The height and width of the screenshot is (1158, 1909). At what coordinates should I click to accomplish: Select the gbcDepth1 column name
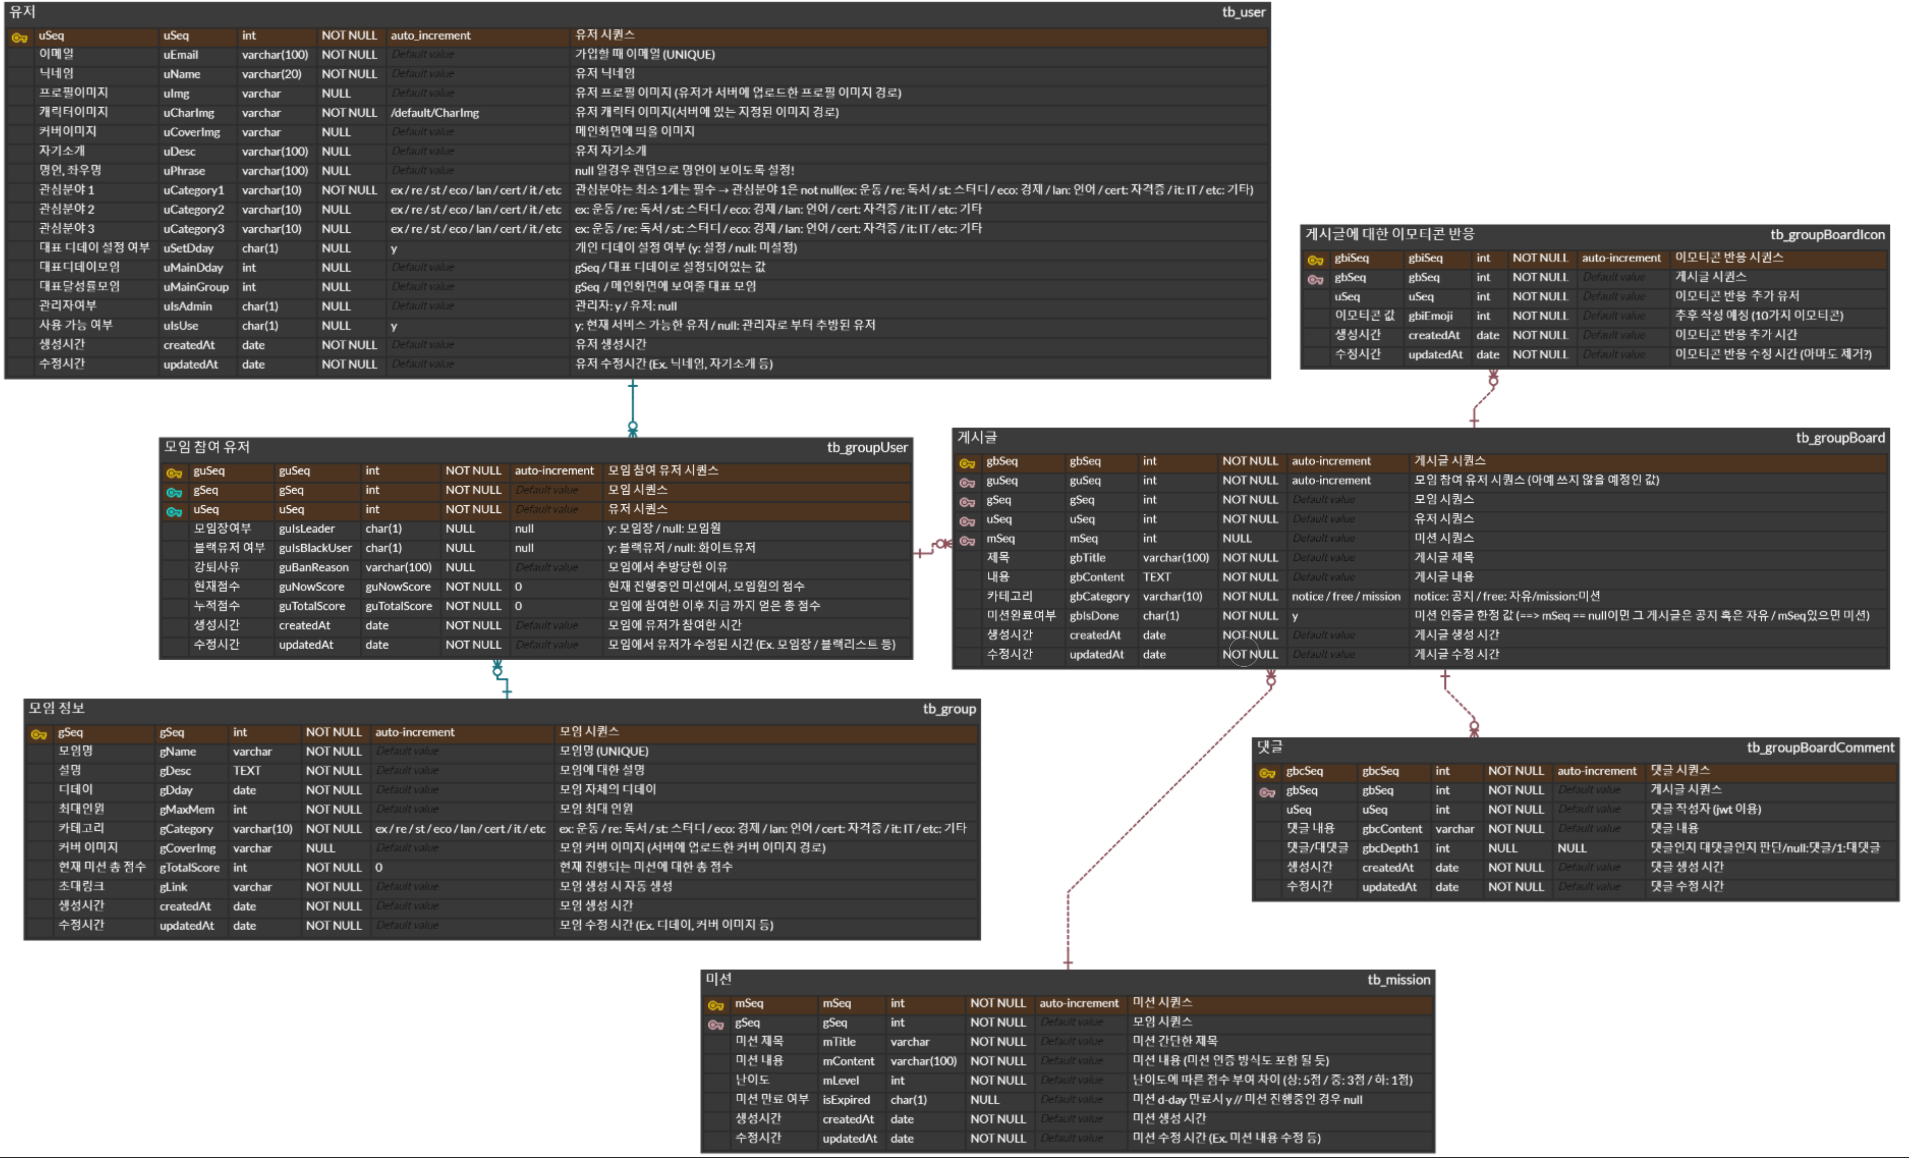click(x=1391, y=849)
